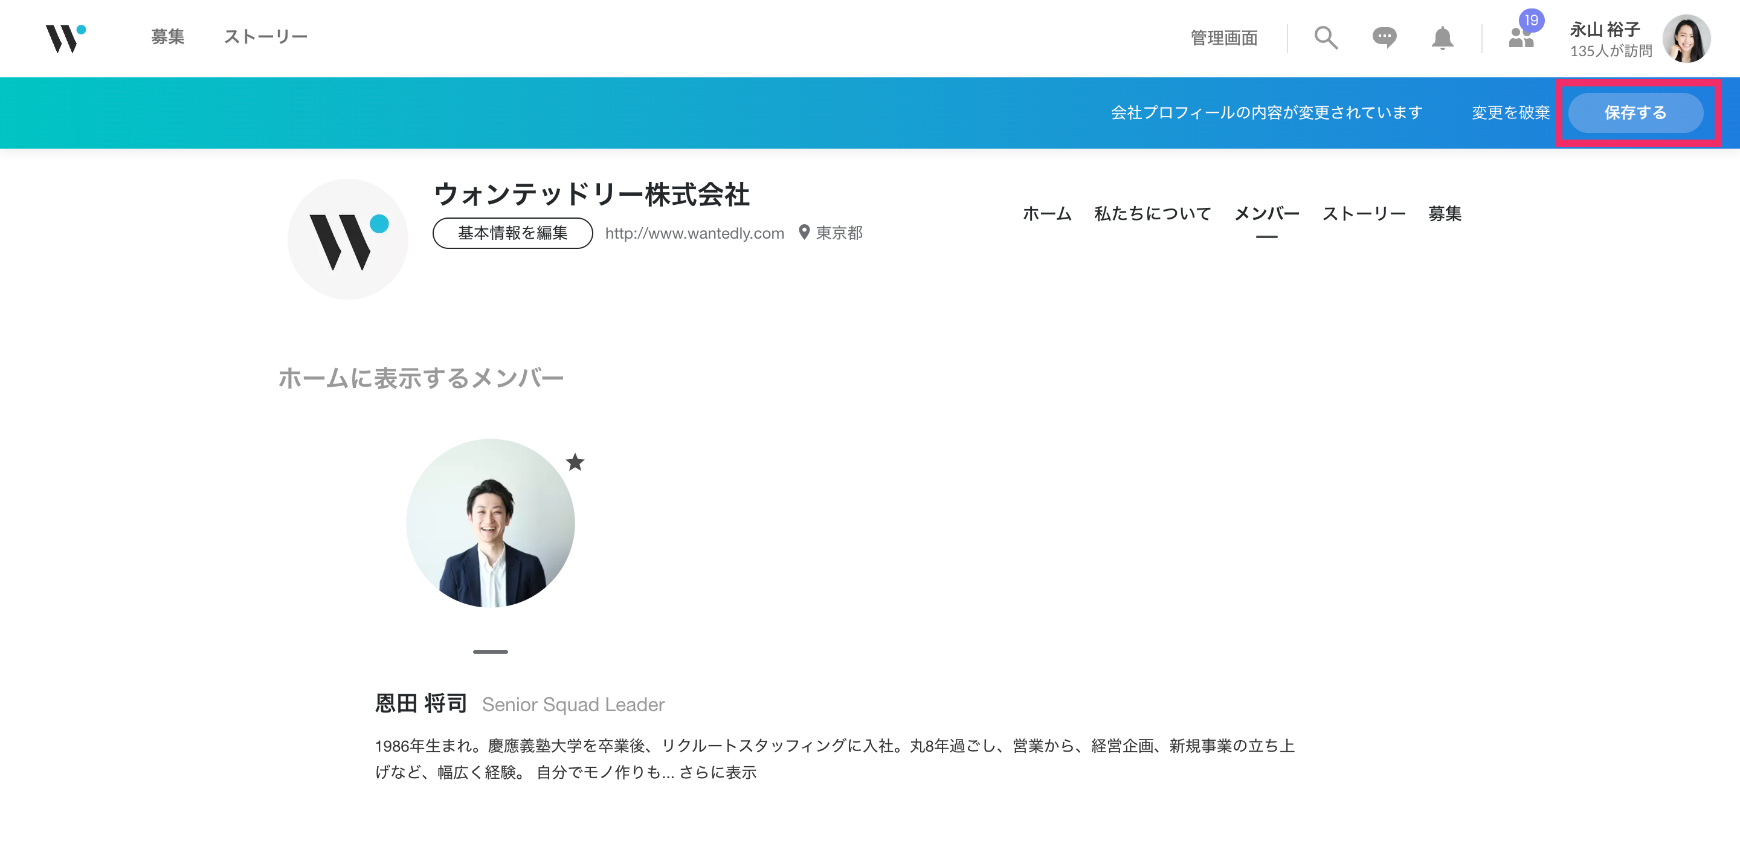Open the 管理画面 link

pyautogui.click(x=1223, y=38)
